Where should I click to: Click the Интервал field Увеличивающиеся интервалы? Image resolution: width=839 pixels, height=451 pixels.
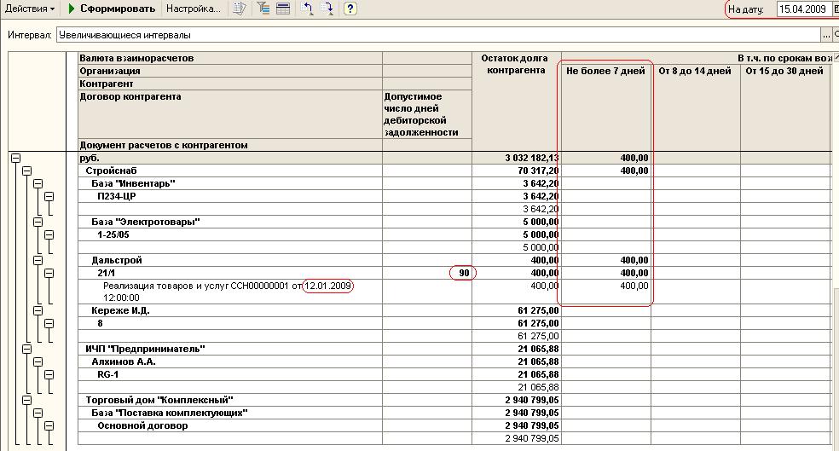click(439, 35)
